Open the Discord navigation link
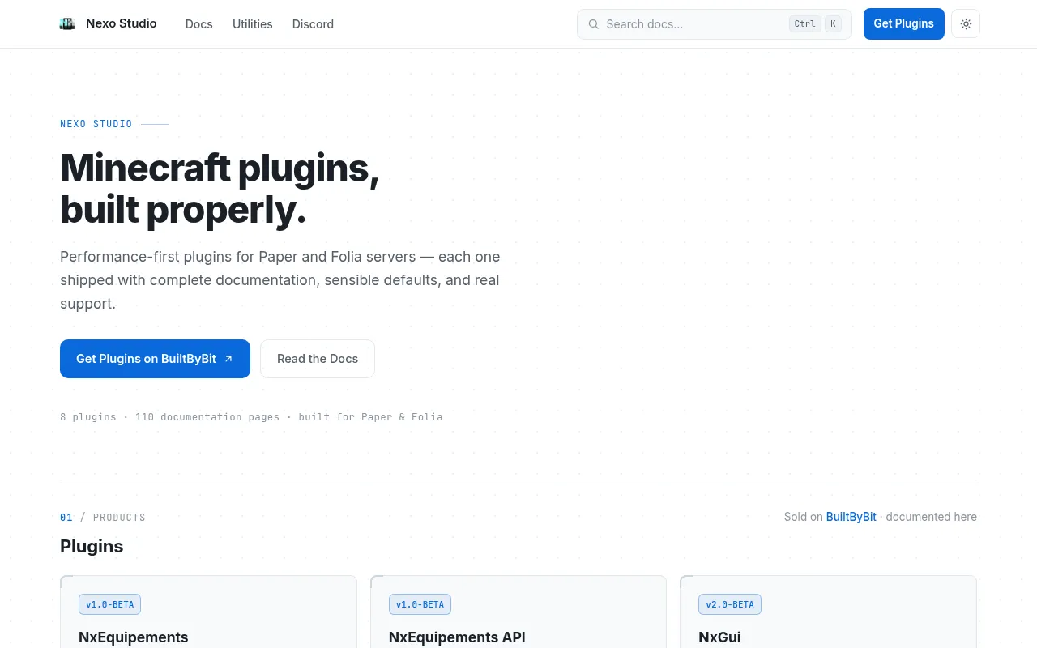This screenshot has width=1037, height=648. point(313,24)
